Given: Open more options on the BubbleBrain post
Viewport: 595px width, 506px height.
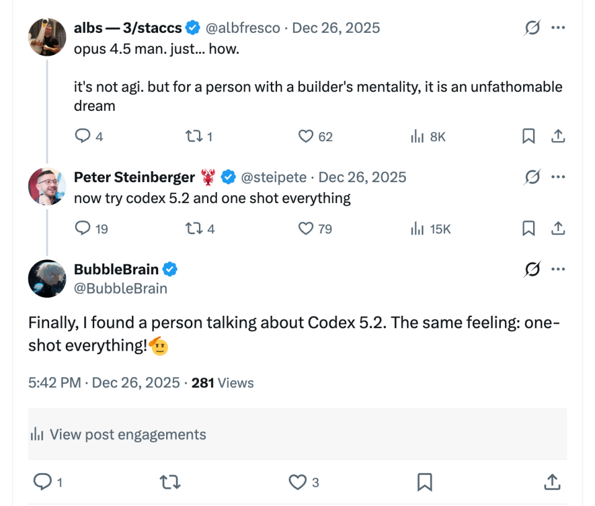Looking at the screenshot, I should click(x=558, y=269).
